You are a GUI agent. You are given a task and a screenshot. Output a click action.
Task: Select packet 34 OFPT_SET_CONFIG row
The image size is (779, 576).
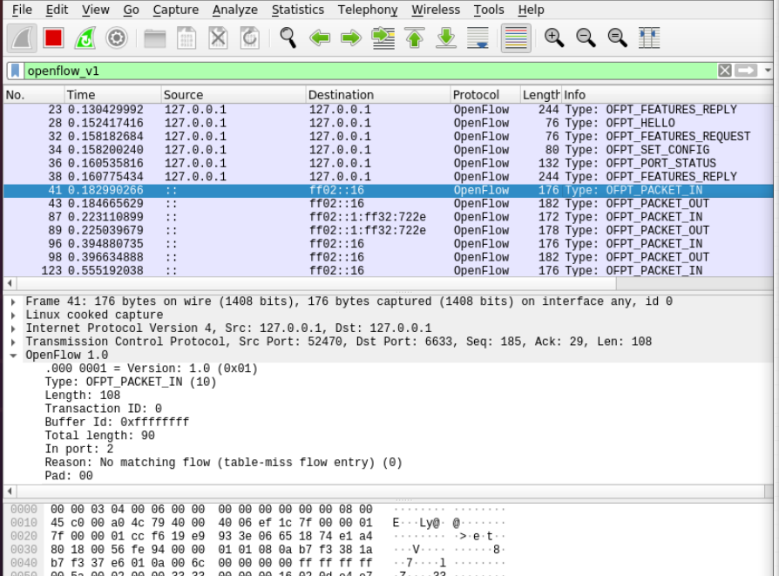point(388,150)
